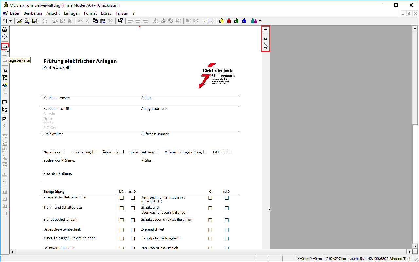Choose the checkbox control tool
This screenshot has height=262, width=419.
5,119
